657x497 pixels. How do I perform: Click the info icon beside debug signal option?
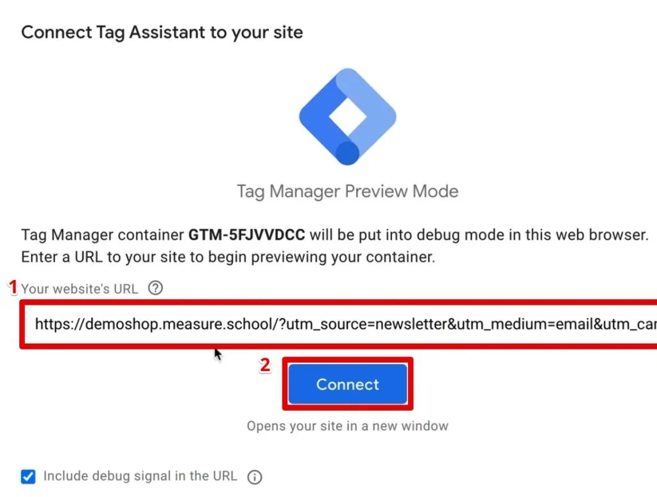(x=255, y=476)
